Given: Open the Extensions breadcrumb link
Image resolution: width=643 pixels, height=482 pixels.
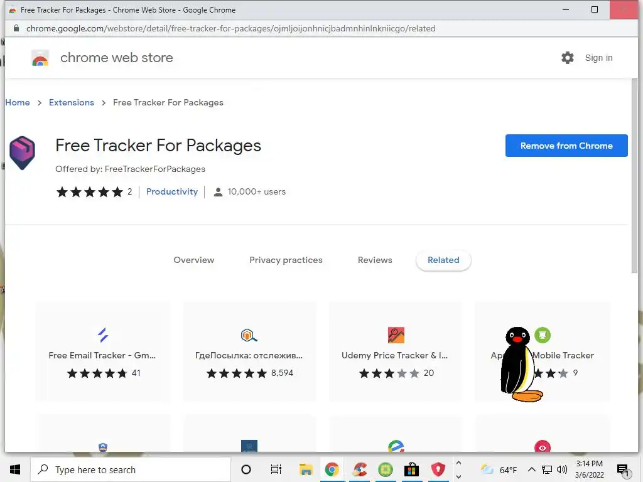Looking at the screenshot, I should coord(72,102).
